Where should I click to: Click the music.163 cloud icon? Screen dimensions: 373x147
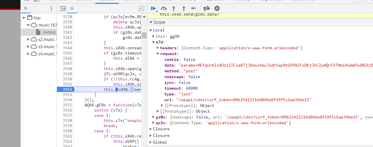(x=34, y=25)
